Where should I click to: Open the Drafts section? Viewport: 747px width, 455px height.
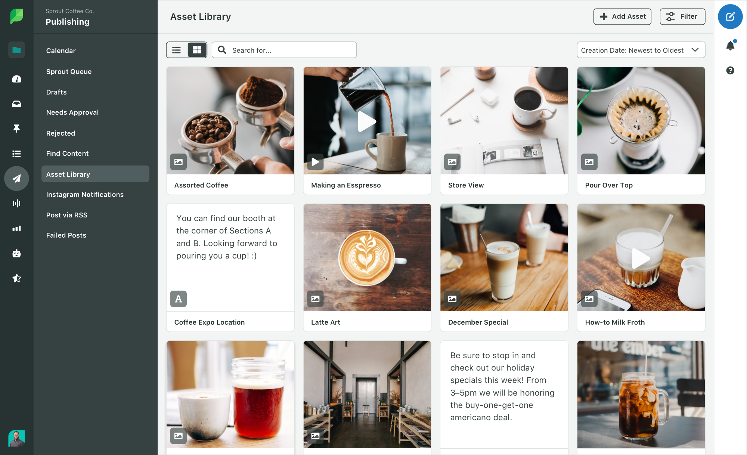(56, 92)
